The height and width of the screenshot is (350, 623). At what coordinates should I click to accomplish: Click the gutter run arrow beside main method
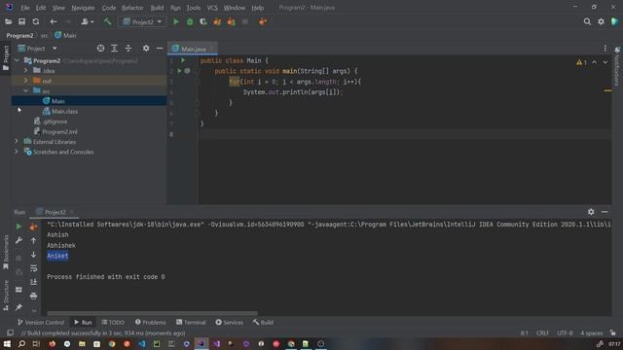179,71
